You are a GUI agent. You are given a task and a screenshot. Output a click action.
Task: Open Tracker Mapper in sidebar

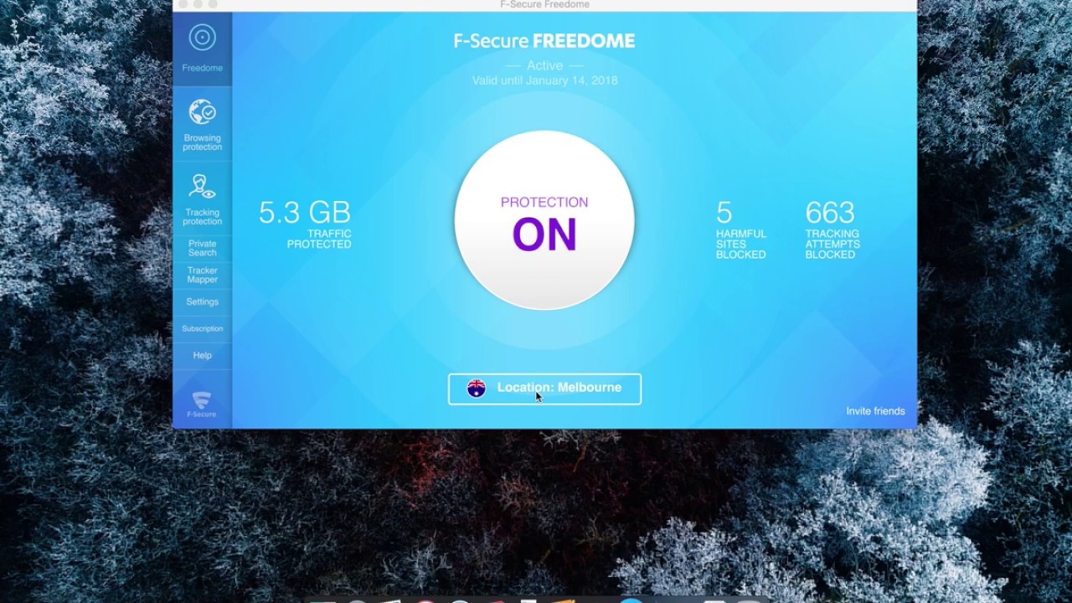point(202,275)
